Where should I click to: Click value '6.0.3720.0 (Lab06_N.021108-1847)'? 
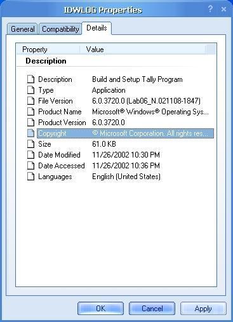146,101
